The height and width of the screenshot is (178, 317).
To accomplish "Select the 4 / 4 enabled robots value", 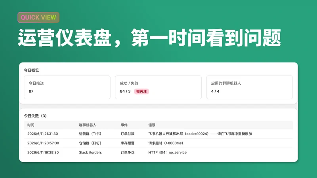I will [215, 91].
